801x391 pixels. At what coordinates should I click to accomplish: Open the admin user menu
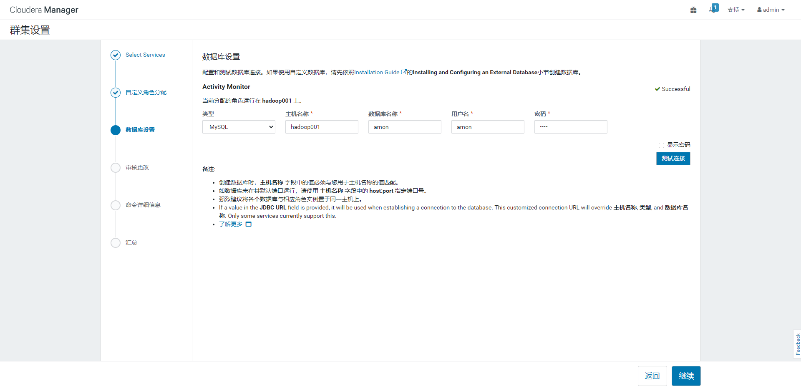point(771,10)
